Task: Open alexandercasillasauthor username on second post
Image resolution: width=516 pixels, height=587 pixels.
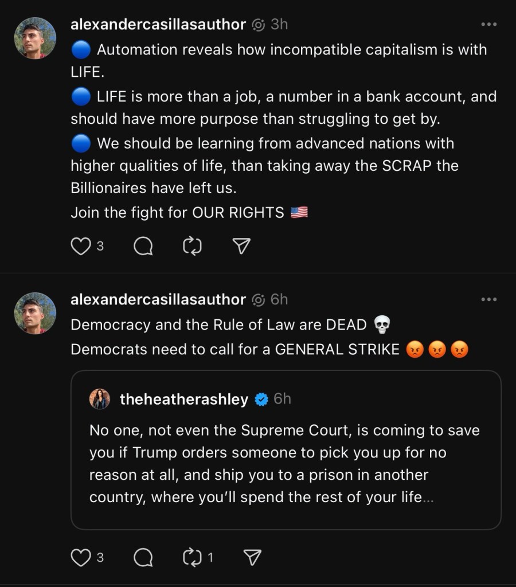Action: coord(158,299)
